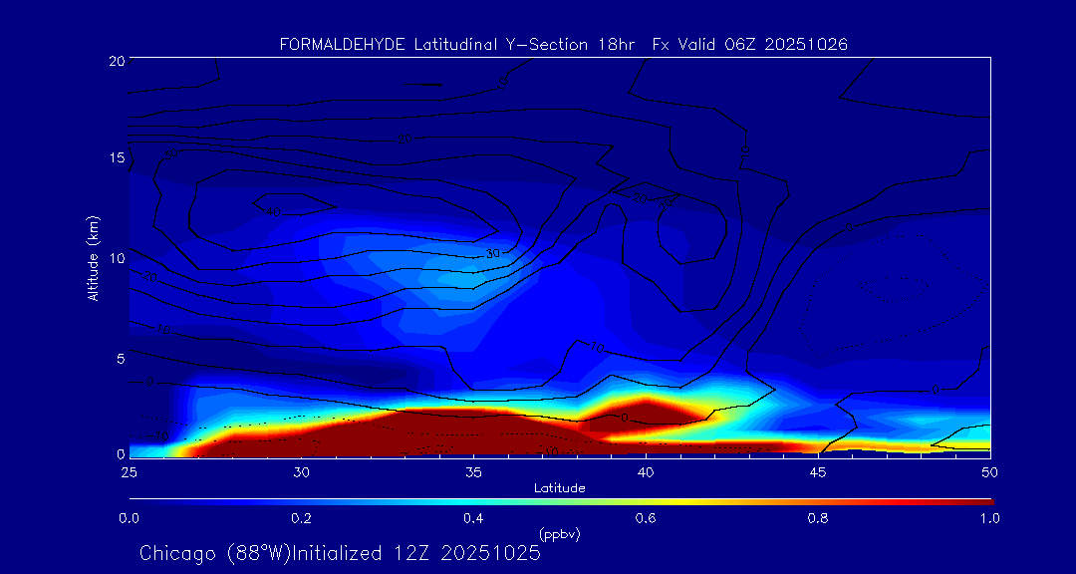The width and height of the screenshot is (1076, 574).
Task: Click the 15 km altitude tick label
Action: coord(115,158)
